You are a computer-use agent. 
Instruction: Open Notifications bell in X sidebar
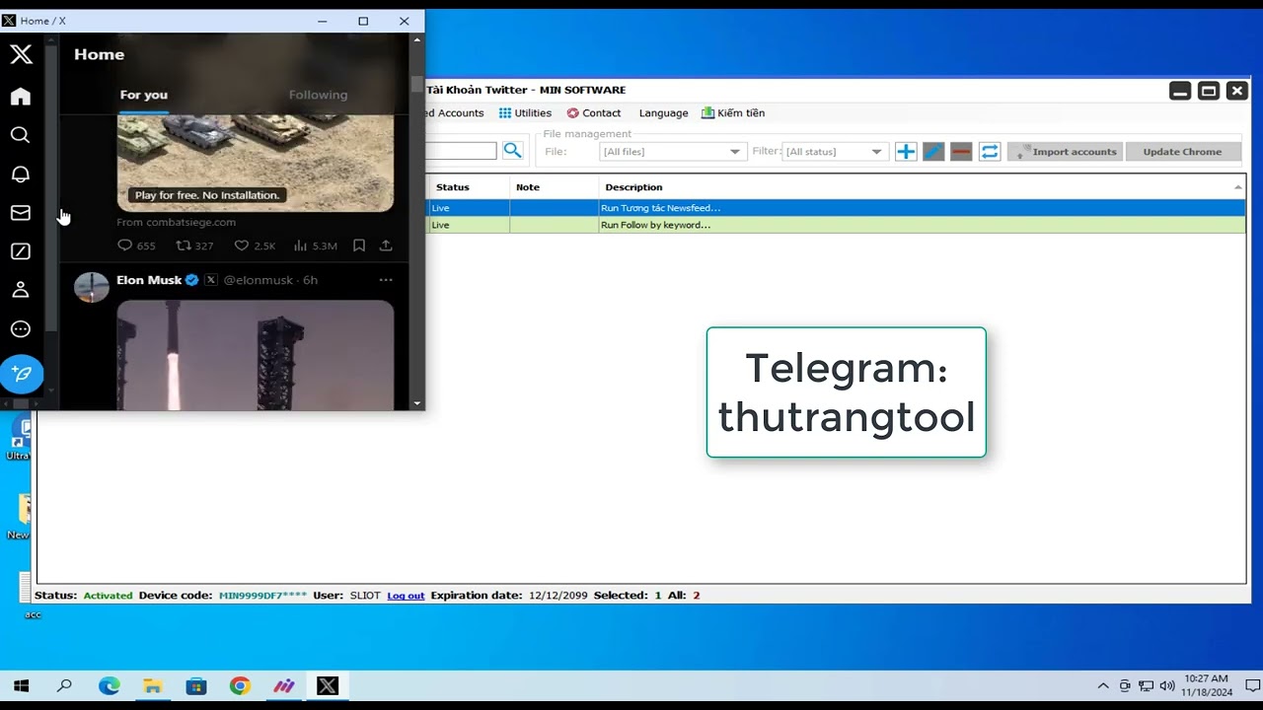pos(21,174)
